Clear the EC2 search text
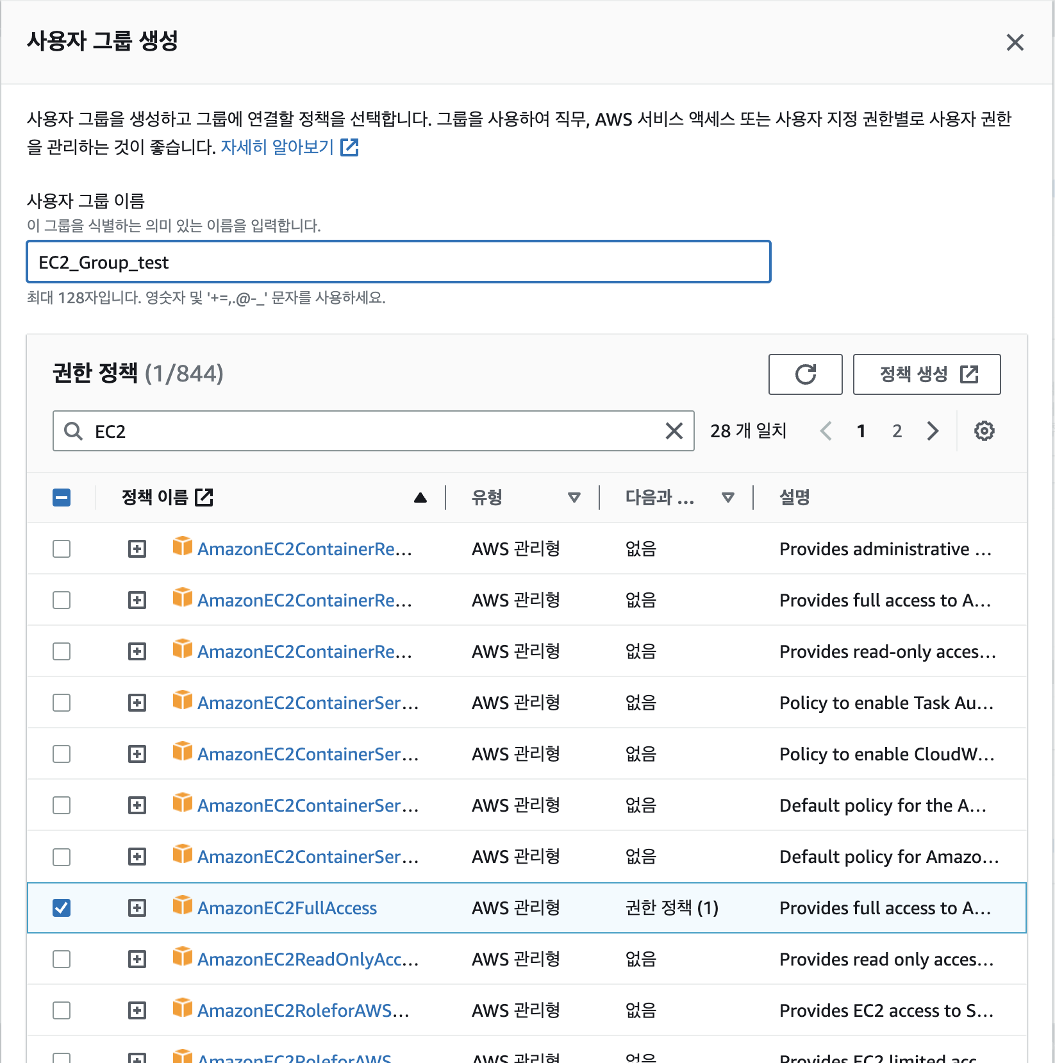1055x1063 pixels. (674, 431)
